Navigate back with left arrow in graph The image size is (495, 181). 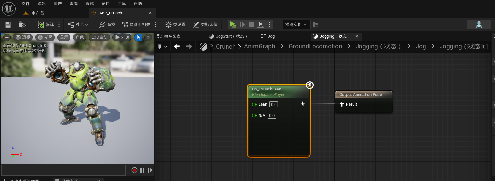[x=177, y=47]
